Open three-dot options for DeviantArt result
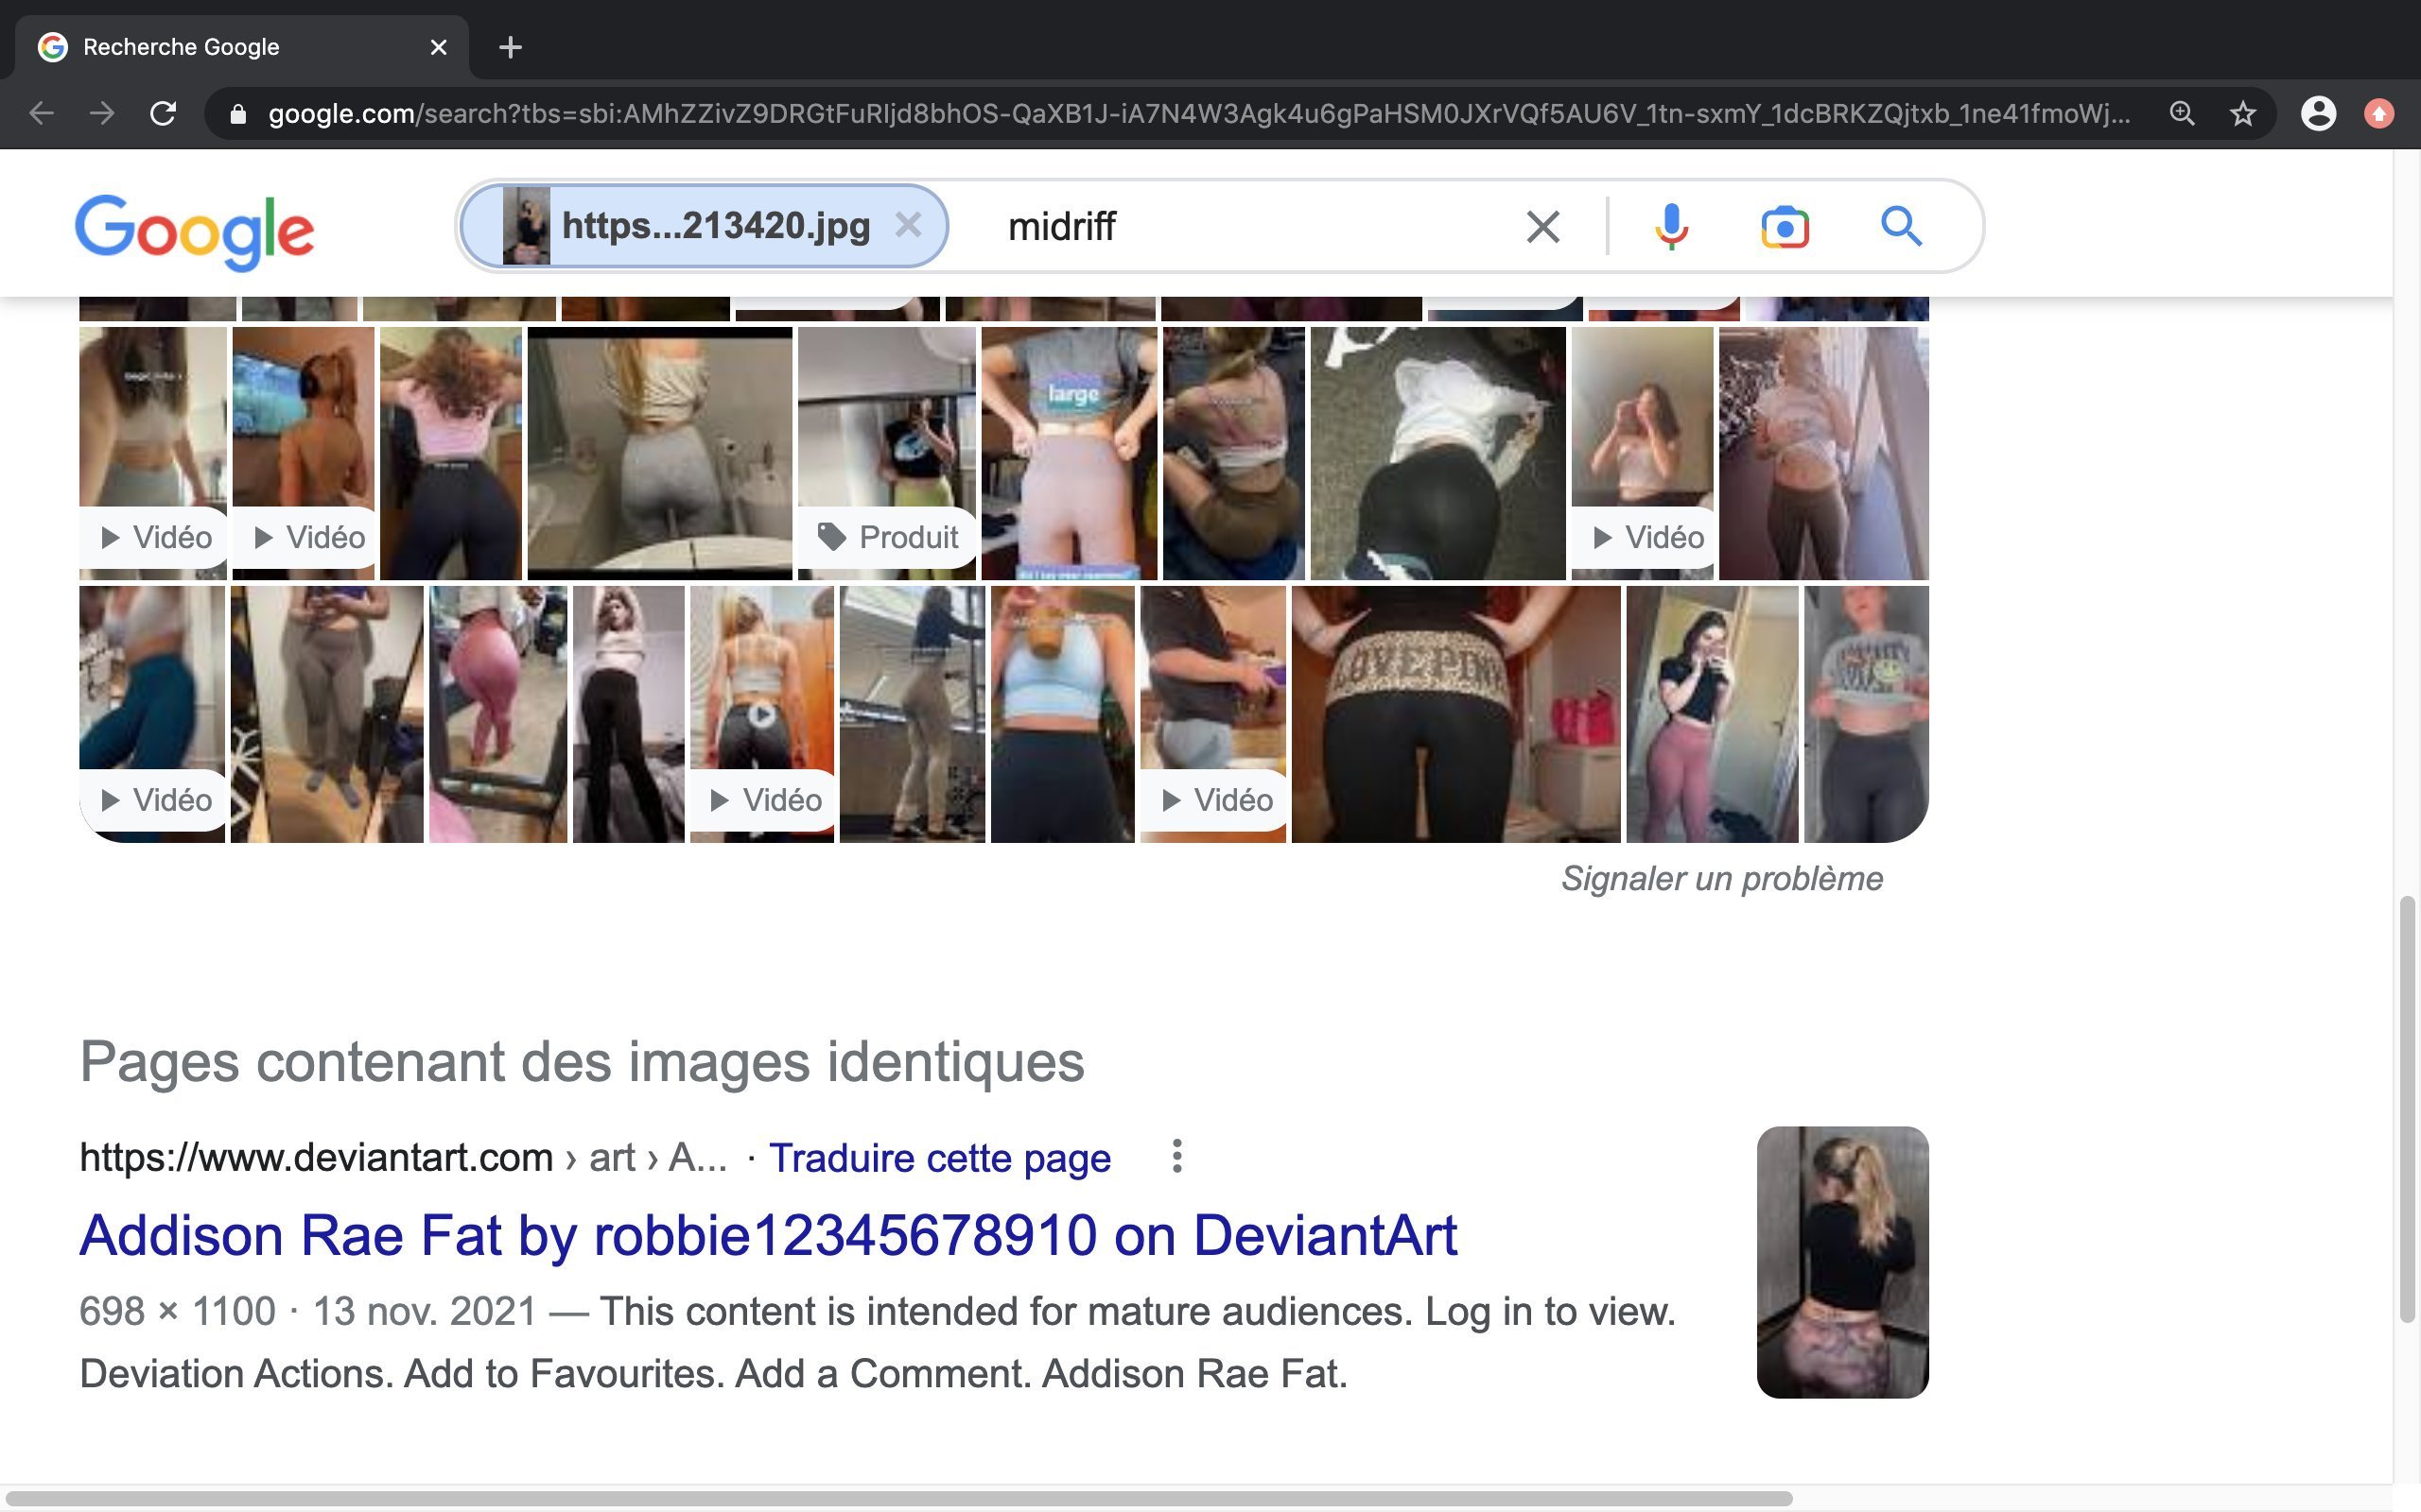 [1176, 1156]
